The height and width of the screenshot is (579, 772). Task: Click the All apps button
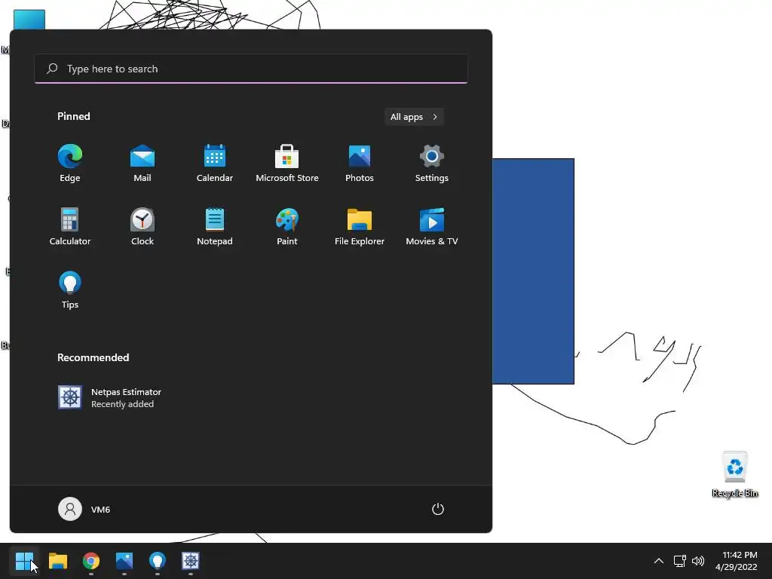(414, 117)
